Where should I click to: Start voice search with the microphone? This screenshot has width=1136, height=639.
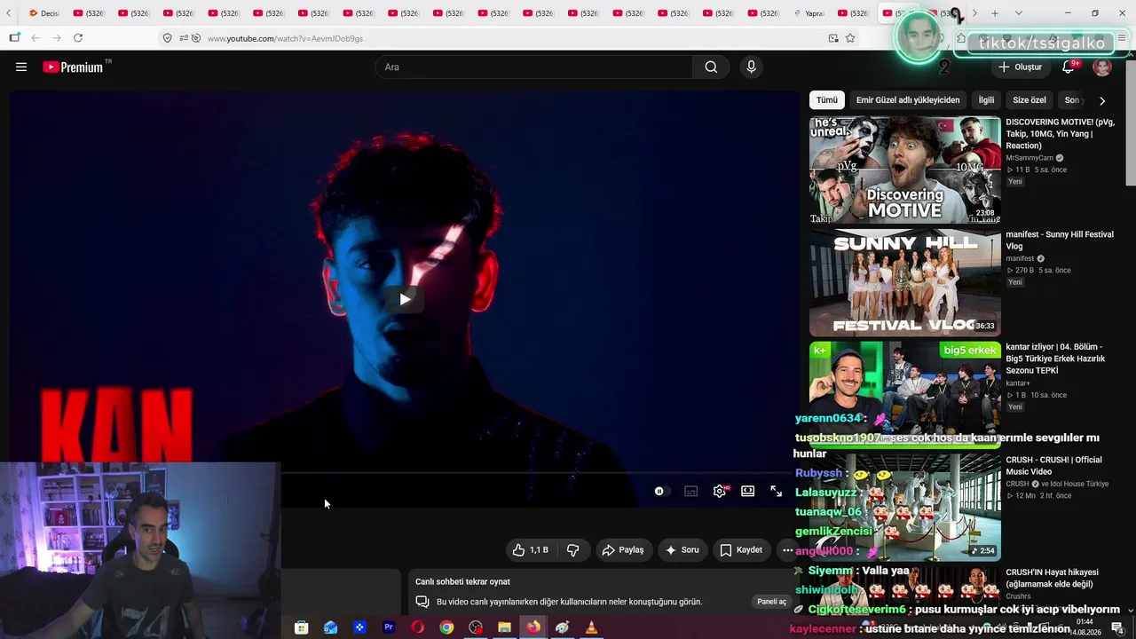(x=752, y=67)
